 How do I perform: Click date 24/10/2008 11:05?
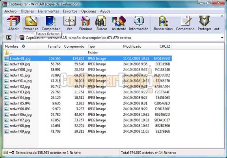click(136, 131)
